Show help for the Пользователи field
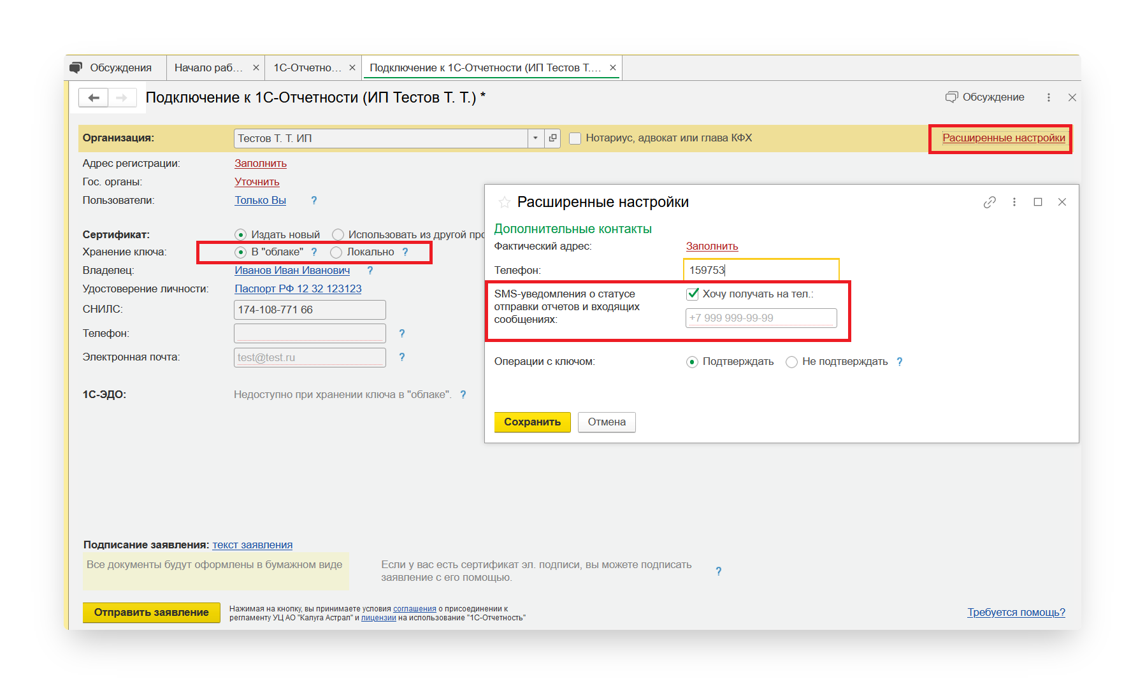The height and width of the screenshot is (684, 1145). tap(313, 200)
